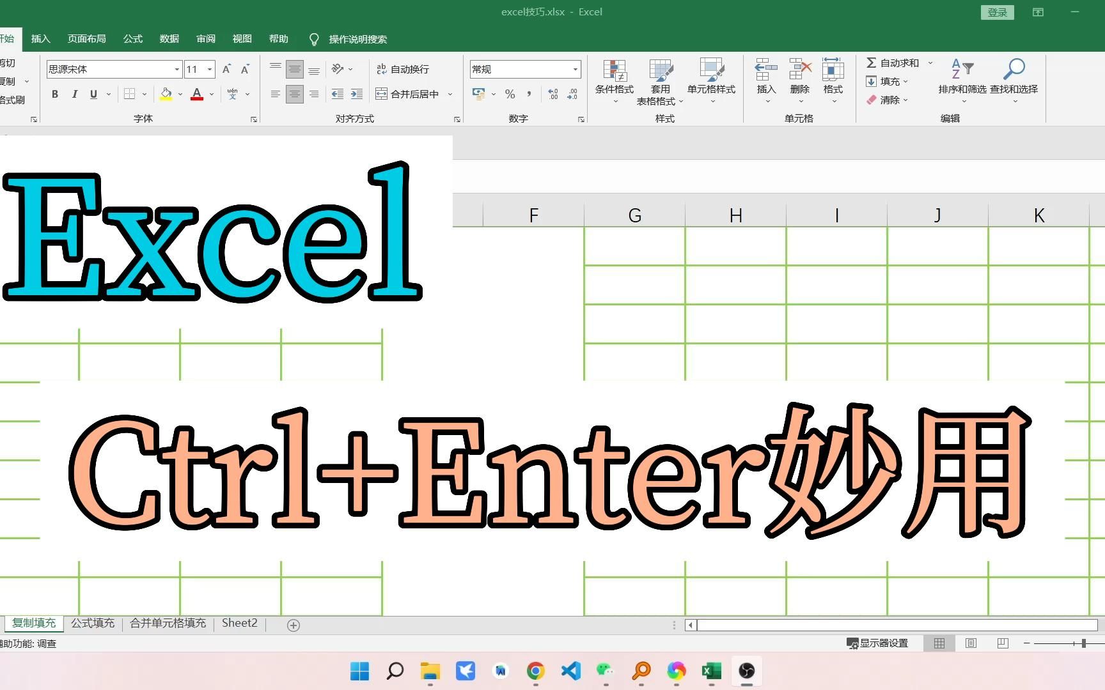Toggle Underline formatting button

tap(93, 94)
